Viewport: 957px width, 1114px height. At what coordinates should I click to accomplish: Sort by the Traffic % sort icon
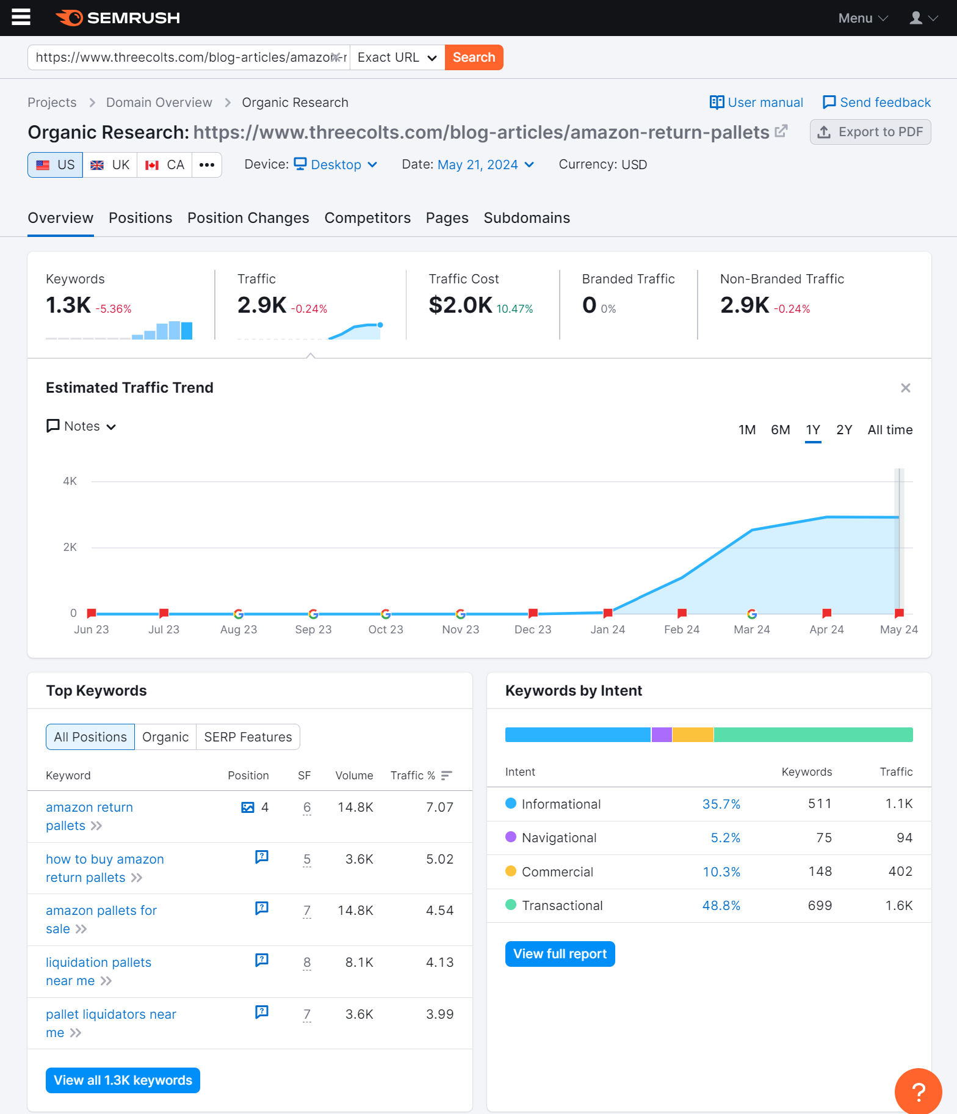click(447, 776)
